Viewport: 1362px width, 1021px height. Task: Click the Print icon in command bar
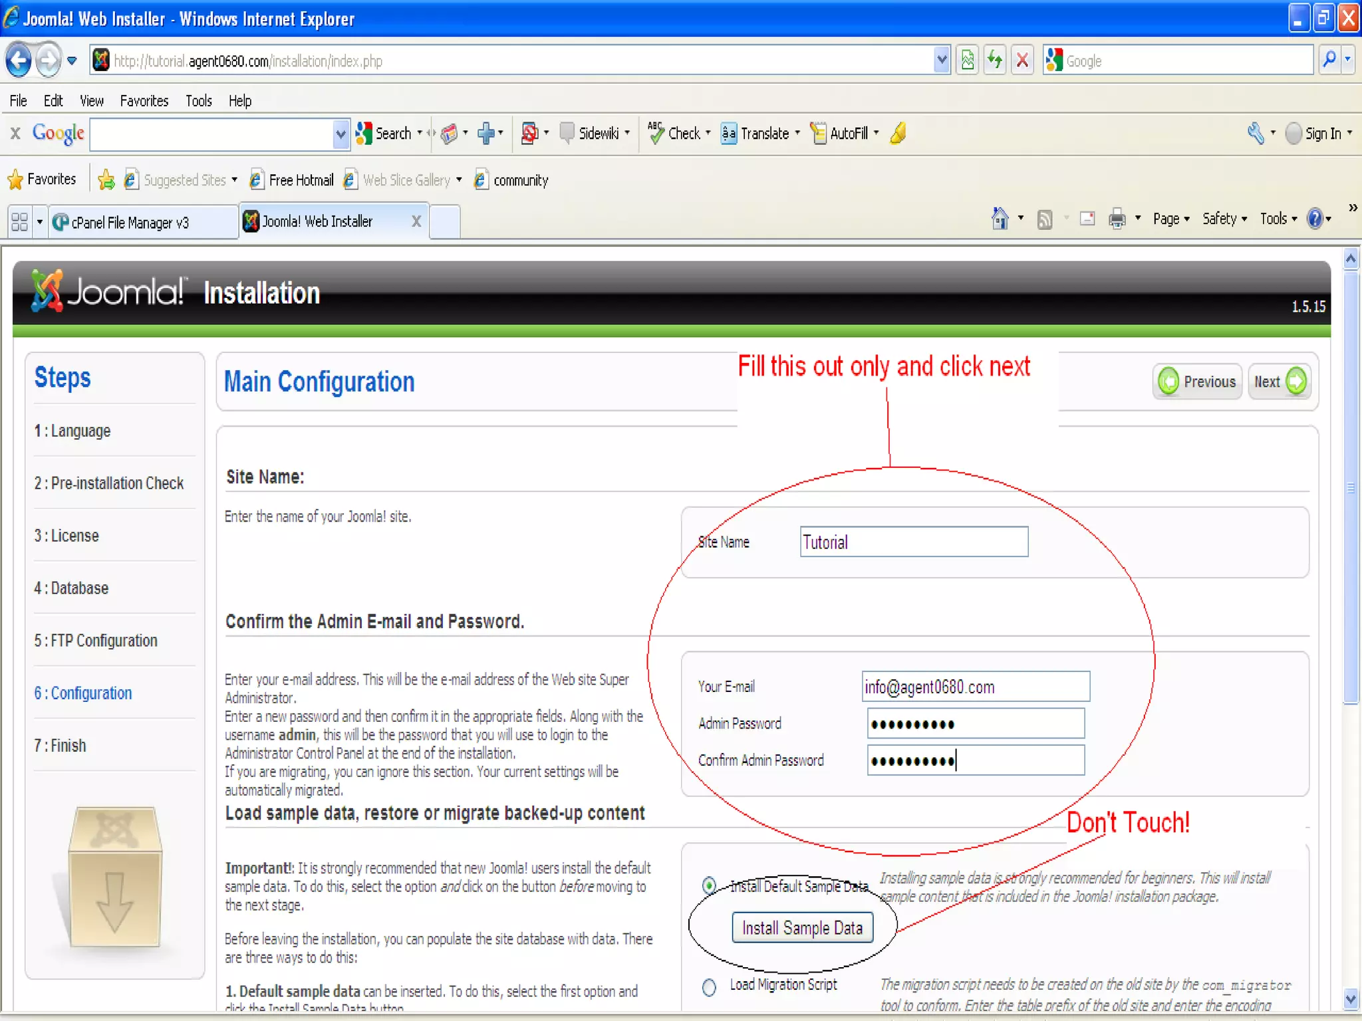point(1117,219)
